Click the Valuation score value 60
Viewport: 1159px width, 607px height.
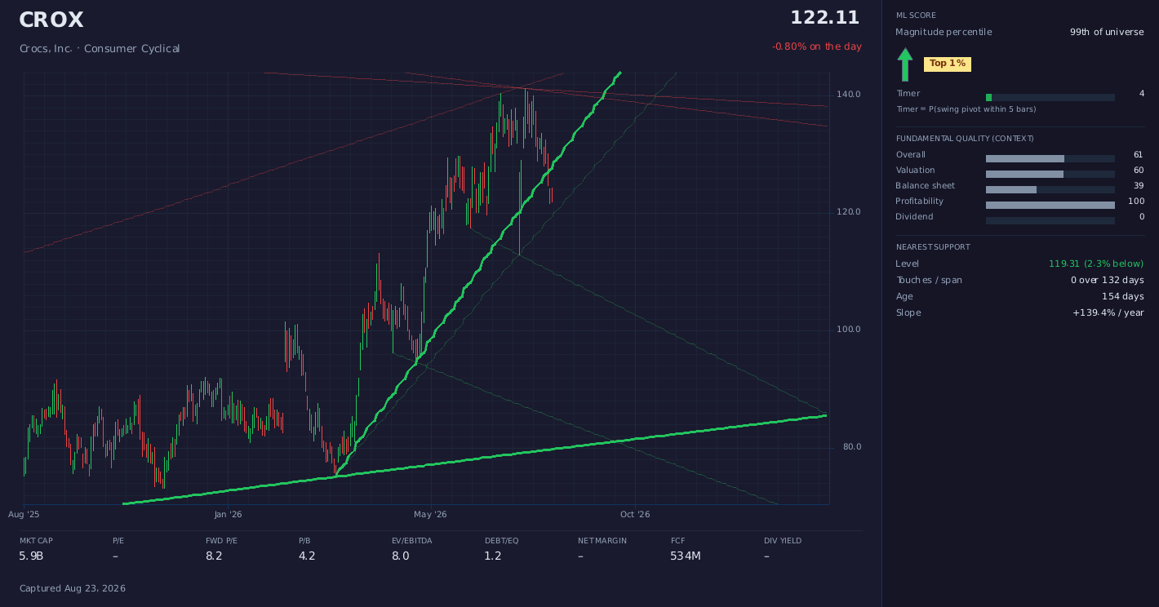click(1139, 171)
